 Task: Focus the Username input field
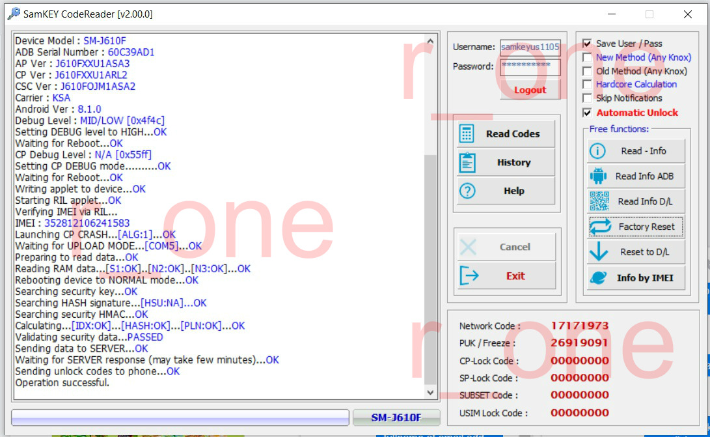(530, 47)
